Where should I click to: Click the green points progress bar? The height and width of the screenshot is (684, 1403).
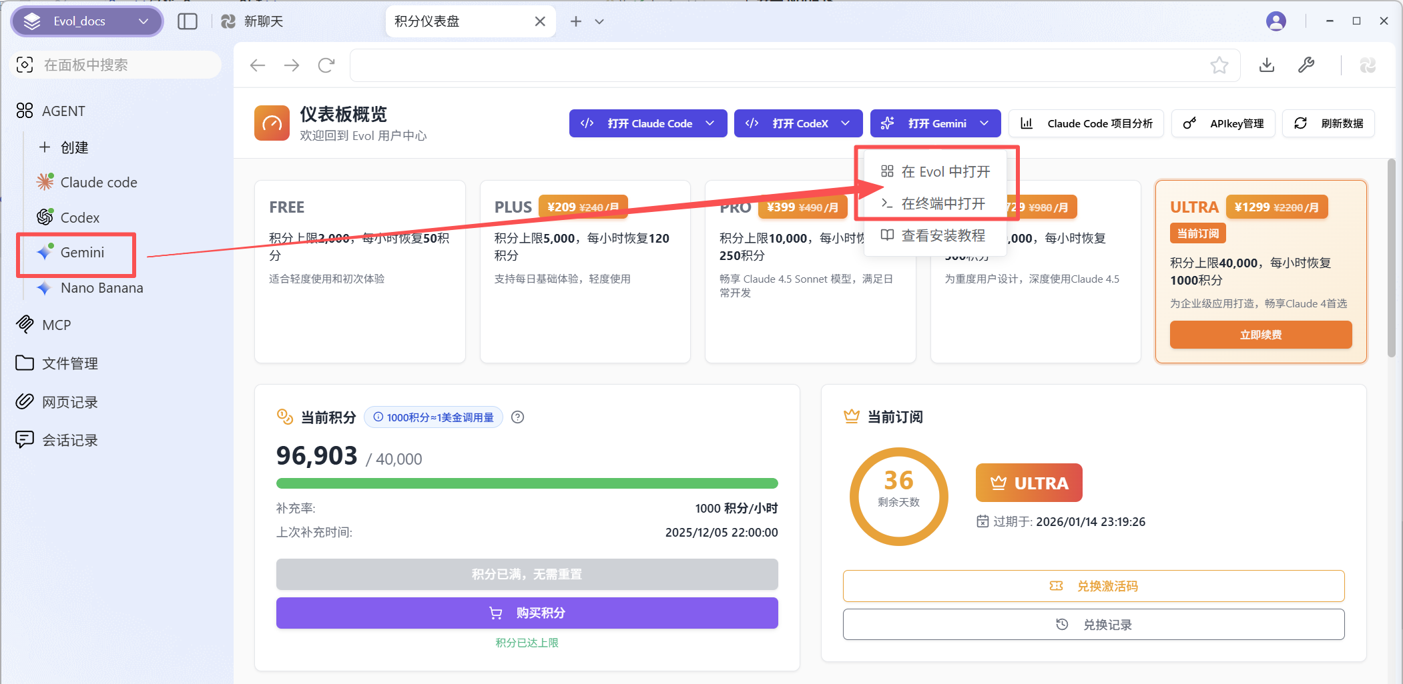click(x=527, y=483)
